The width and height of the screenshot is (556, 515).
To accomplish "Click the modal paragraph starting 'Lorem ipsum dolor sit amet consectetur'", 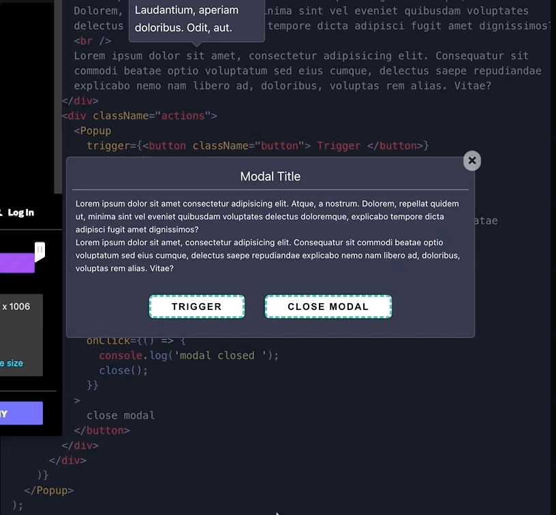I will pyautogui.click(x=267, y=217).
